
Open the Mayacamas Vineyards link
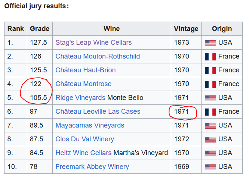point(90,125)
